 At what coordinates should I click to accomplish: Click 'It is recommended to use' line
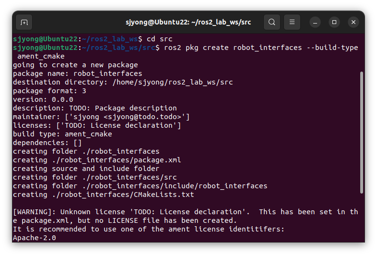149,230
